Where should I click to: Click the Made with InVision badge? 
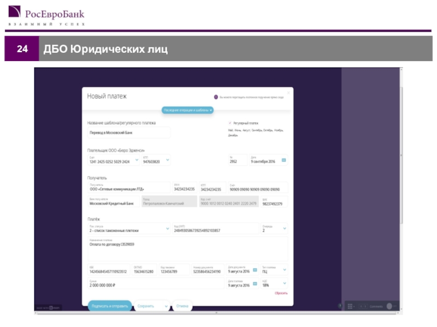(48, 308)
